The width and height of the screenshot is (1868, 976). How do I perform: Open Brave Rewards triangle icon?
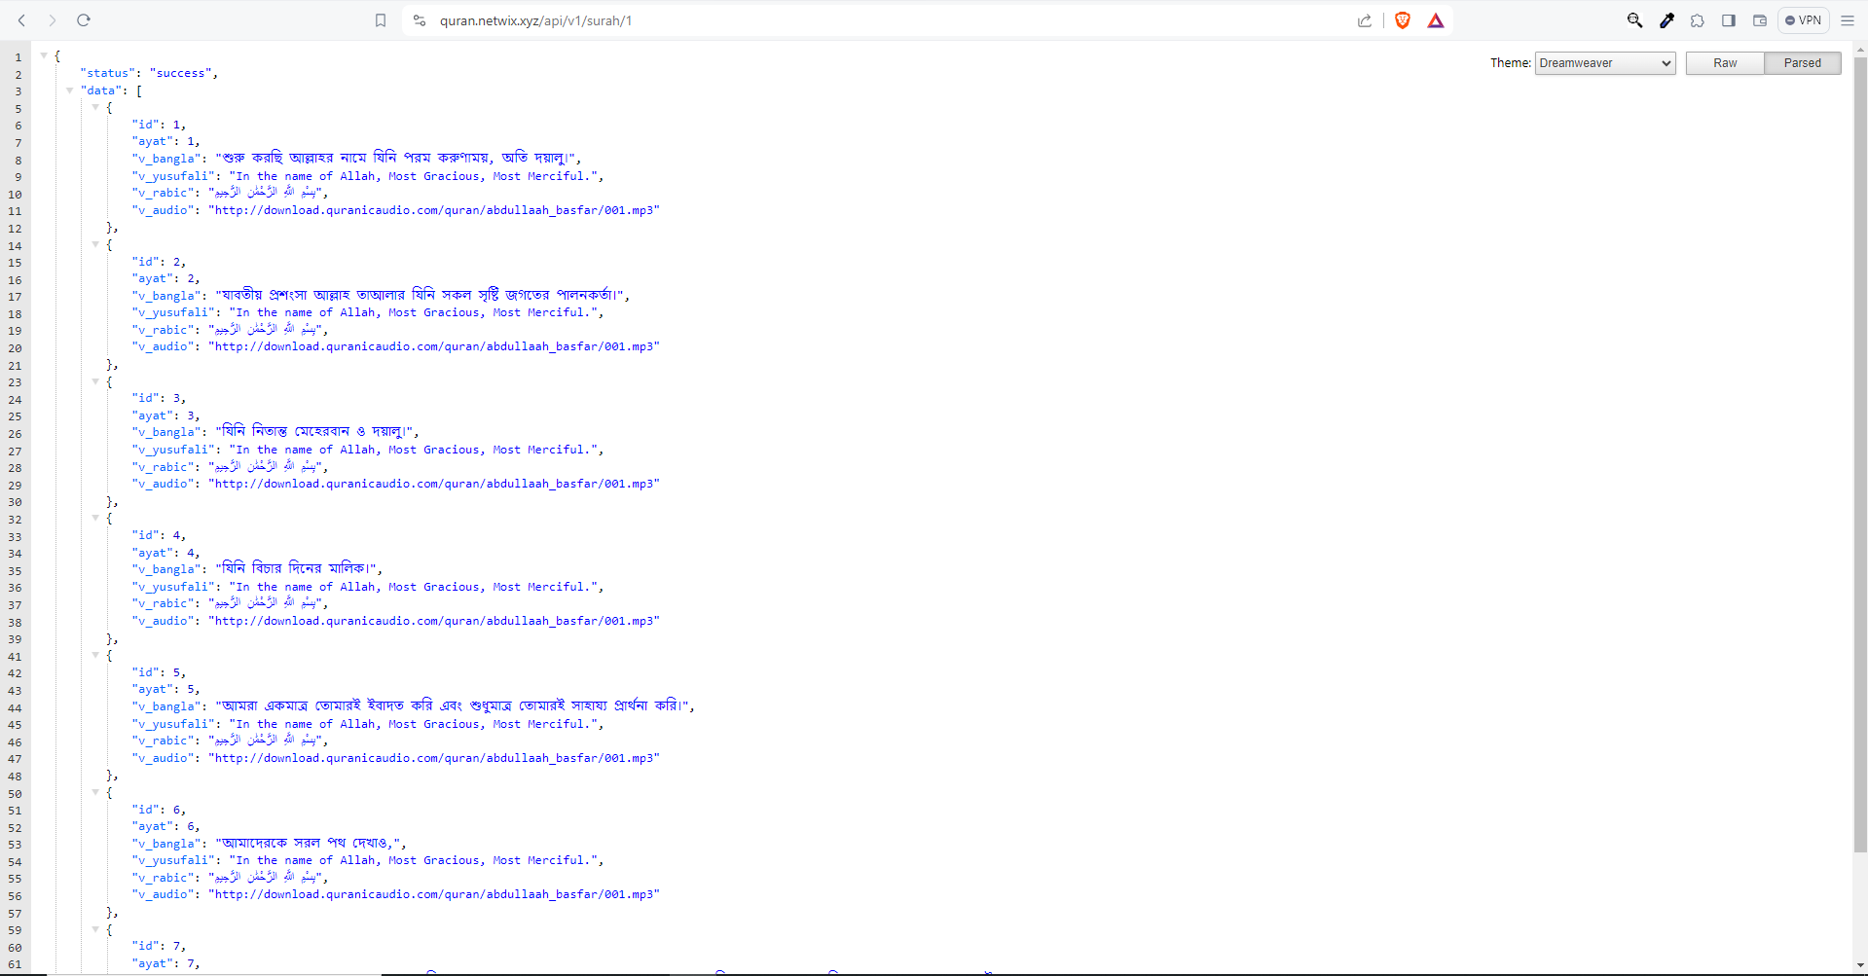click(x=1436, y=20)
